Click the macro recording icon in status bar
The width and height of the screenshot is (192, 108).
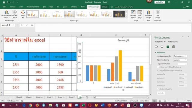(22, 101)
